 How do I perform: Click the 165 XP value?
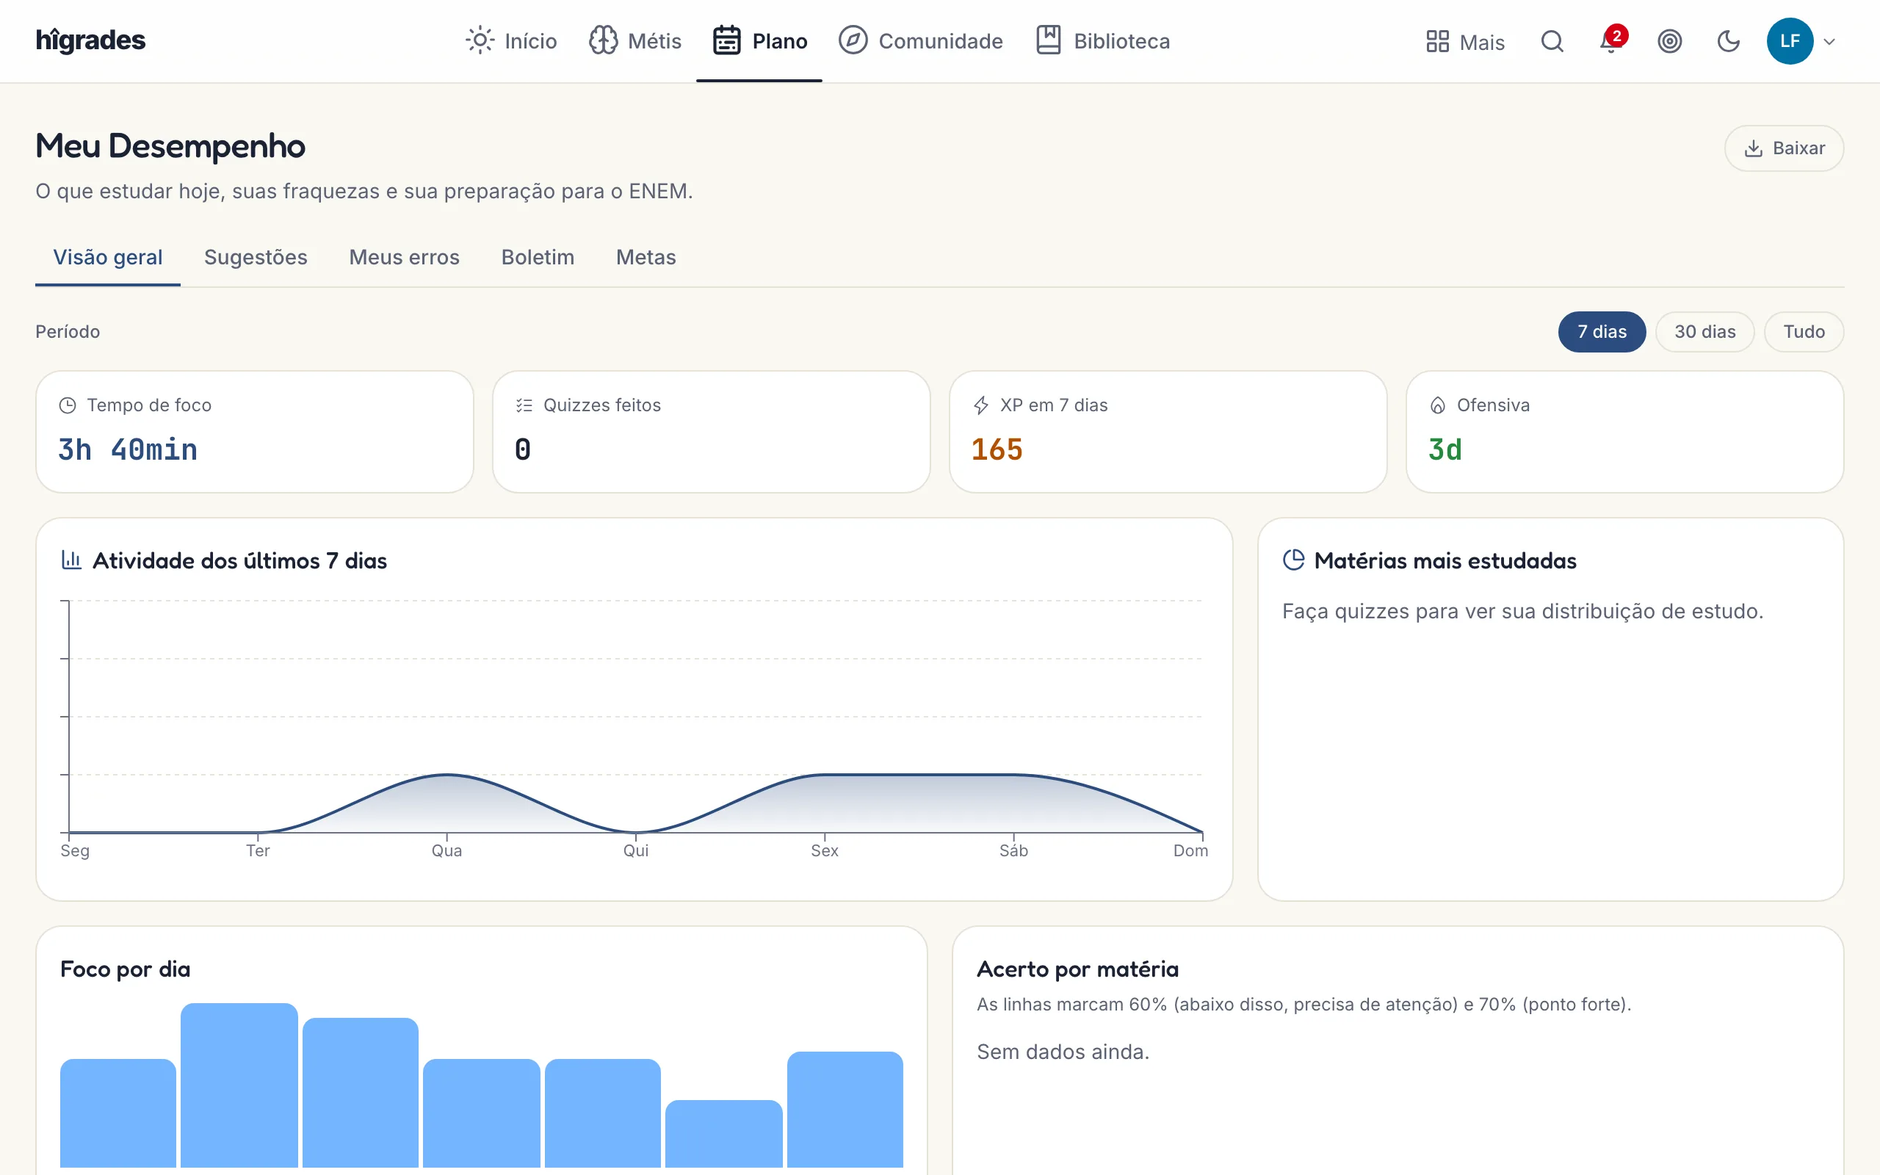click(x=997, y=450)
